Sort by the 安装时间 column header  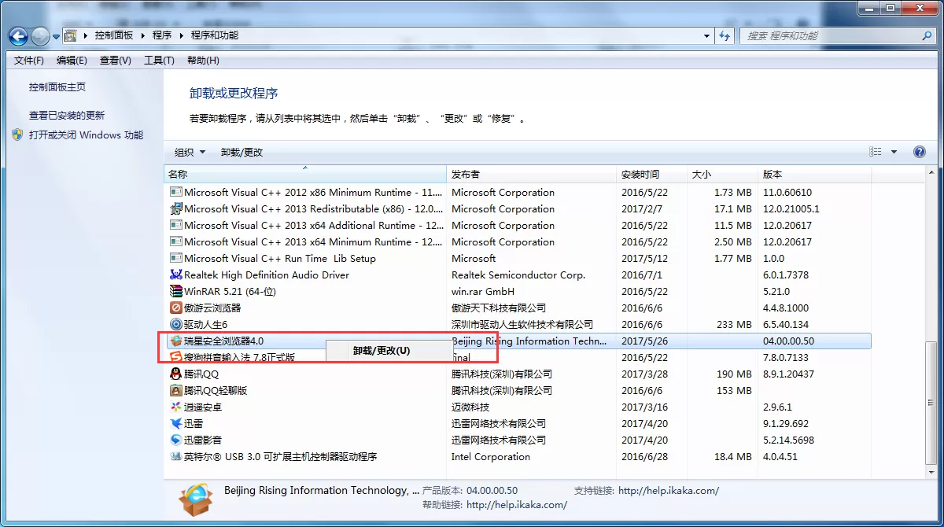pyautogui.click(x=651, y=175)
